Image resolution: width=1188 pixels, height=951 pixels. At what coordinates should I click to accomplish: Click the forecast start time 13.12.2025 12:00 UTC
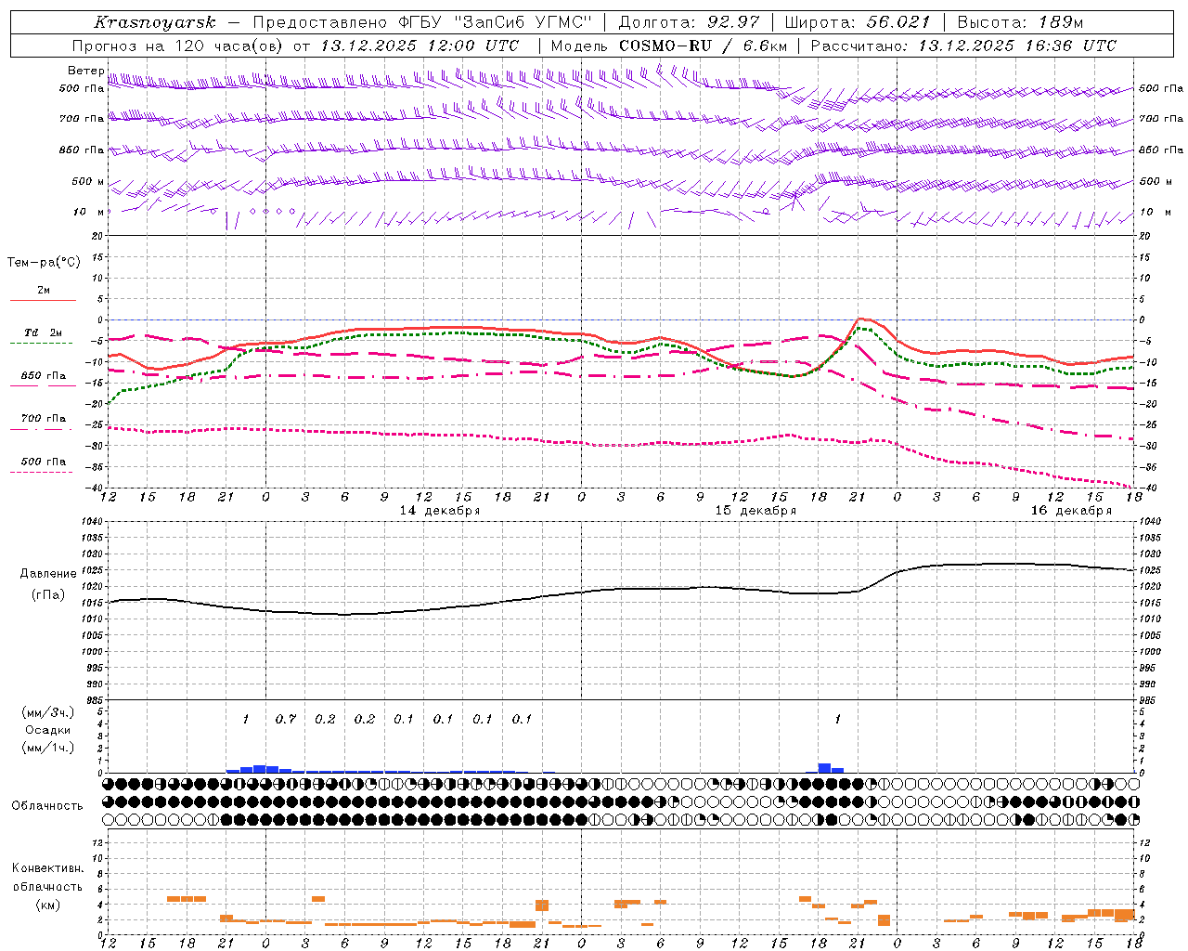(x=420, y=46)
